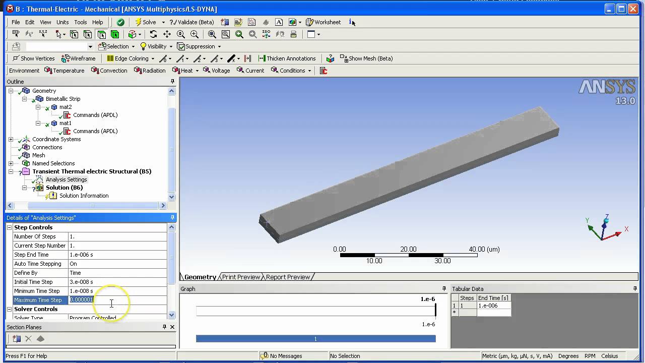Expand the Named Selections node
The height and width of the screenshot is (363, 645).
11,163
